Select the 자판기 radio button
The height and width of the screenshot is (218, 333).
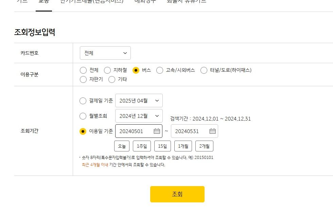[x=83, y=79]
